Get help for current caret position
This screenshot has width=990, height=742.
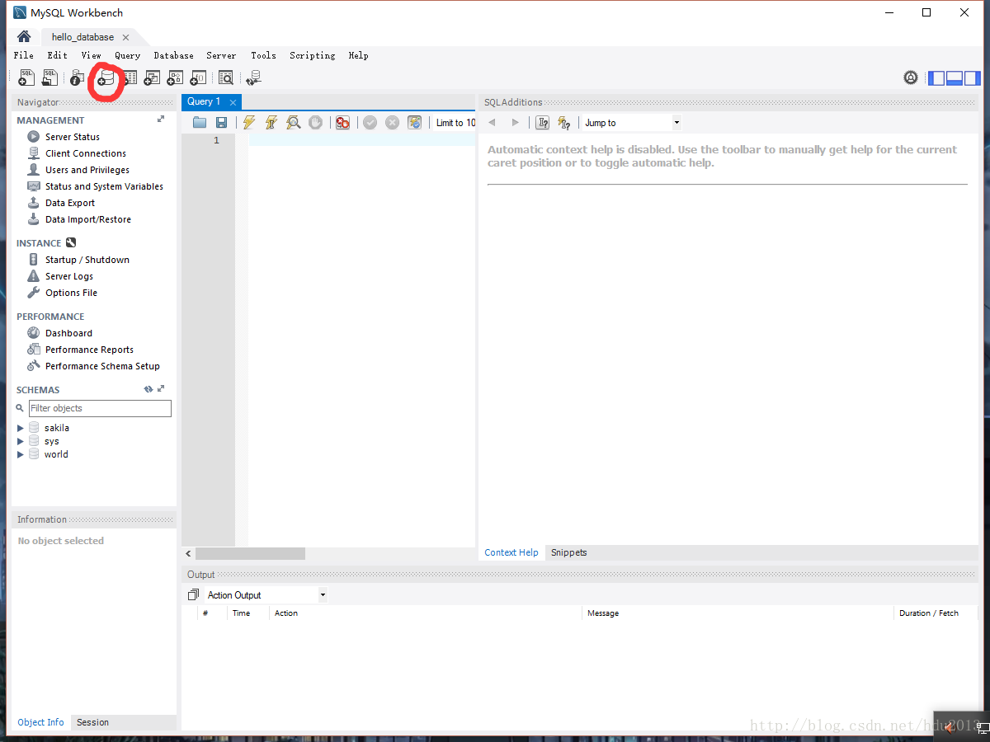542,123
